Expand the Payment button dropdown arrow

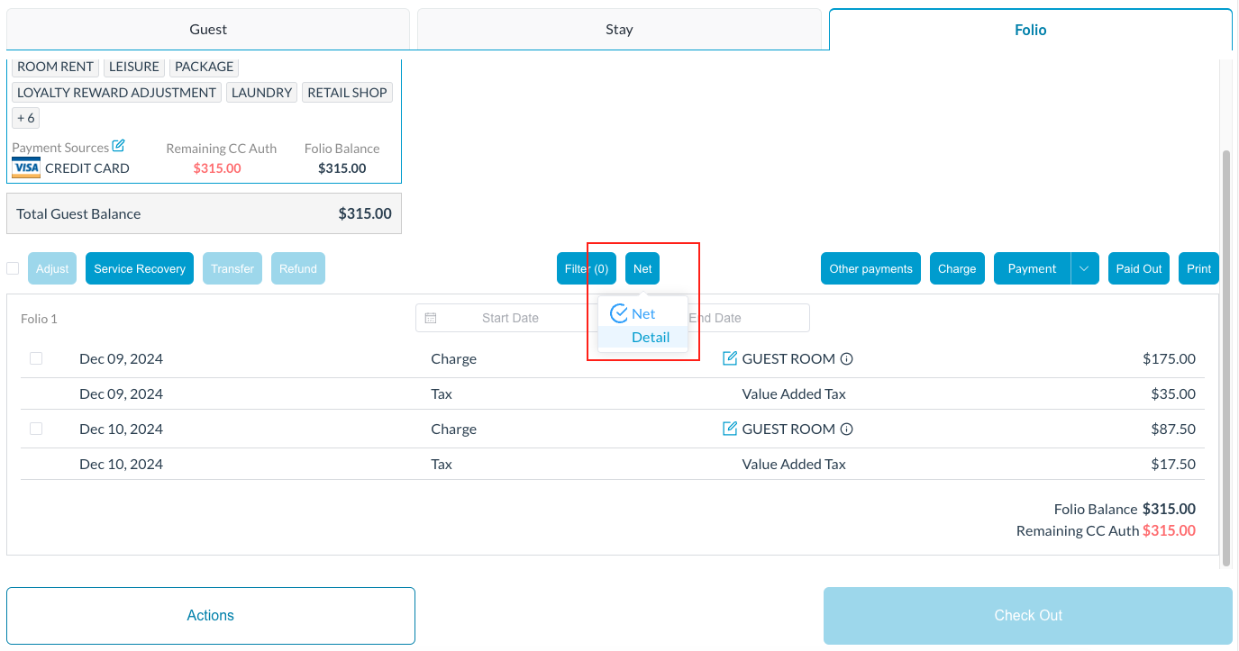point(1084,268)
